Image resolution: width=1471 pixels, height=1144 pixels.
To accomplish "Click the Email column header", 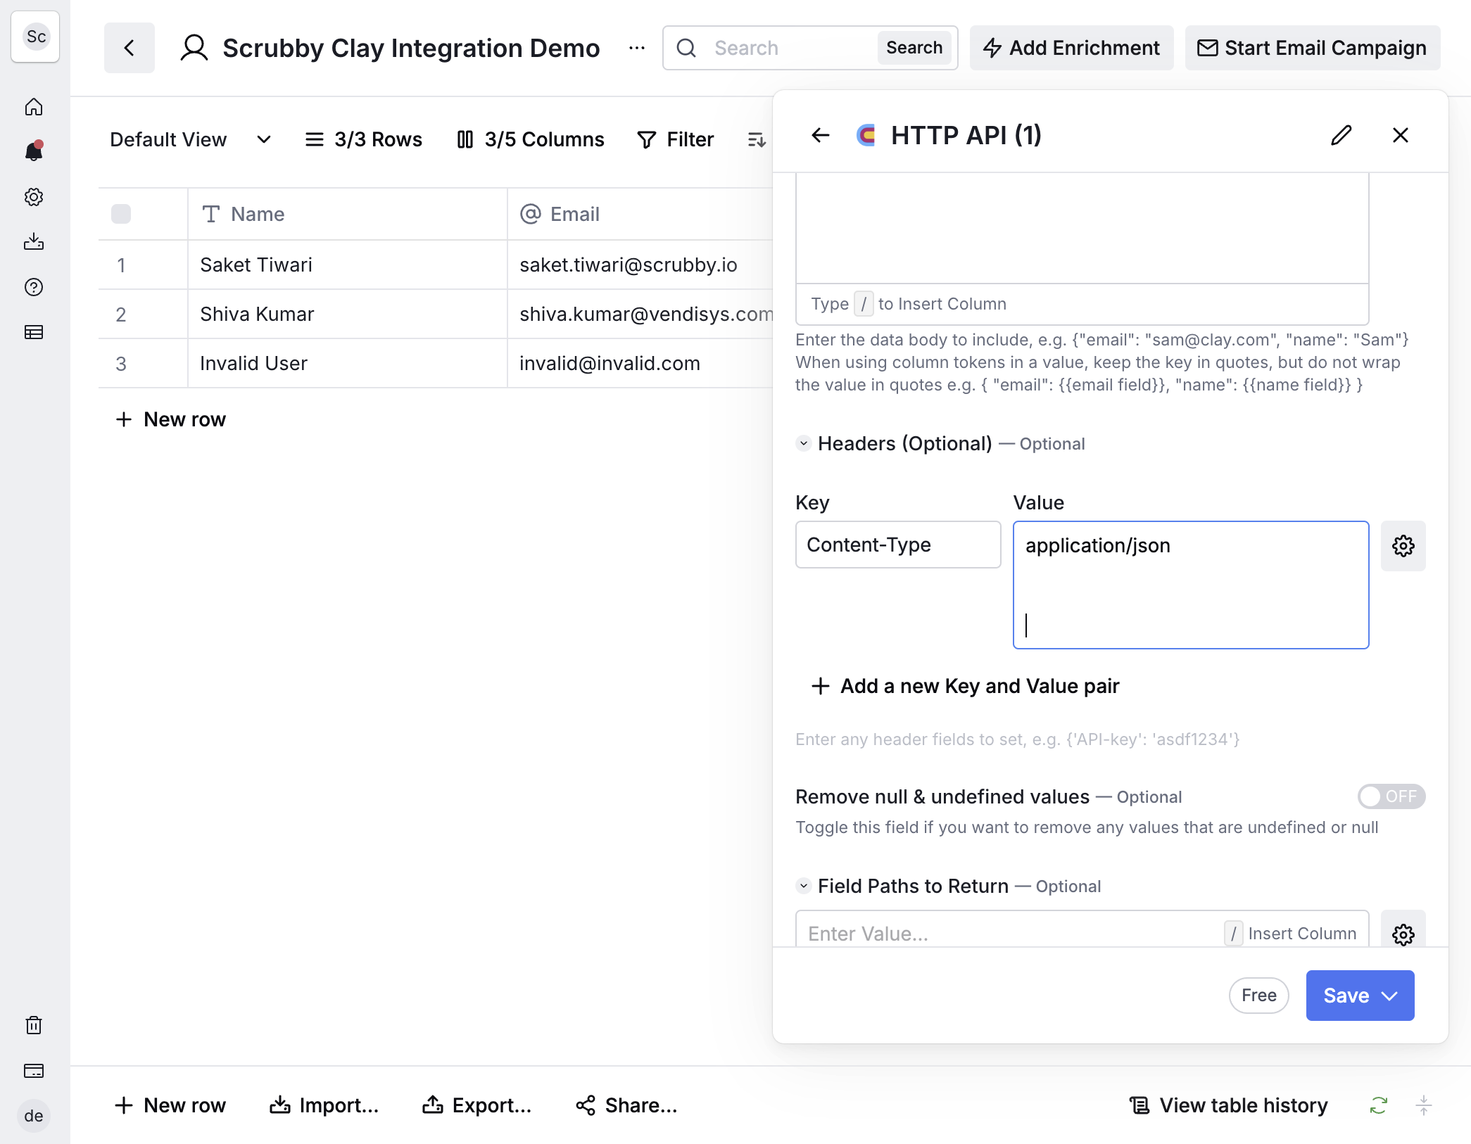I will coord(640,214).
